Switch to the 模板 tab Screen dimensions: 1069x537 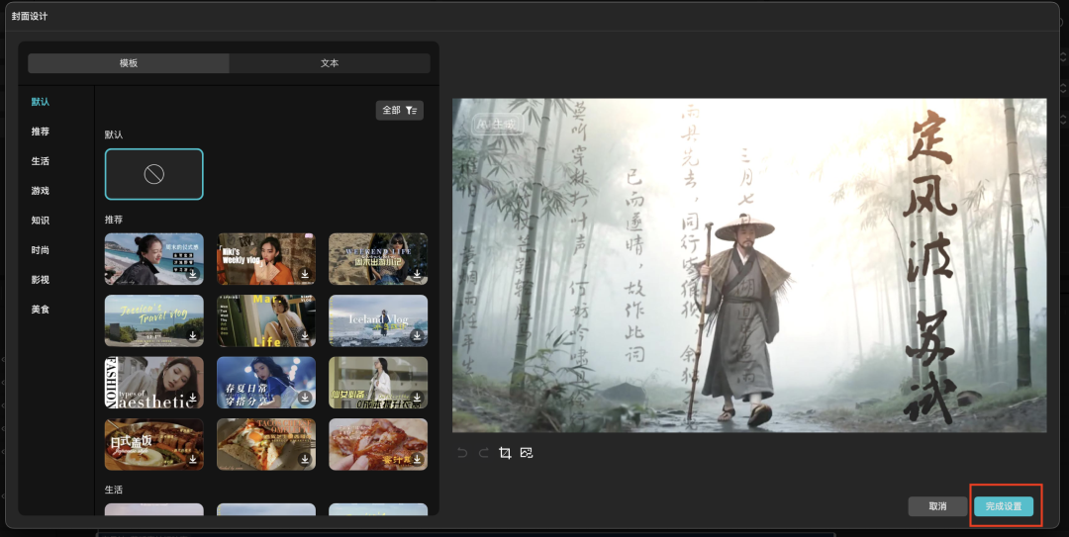coord(129,63)
